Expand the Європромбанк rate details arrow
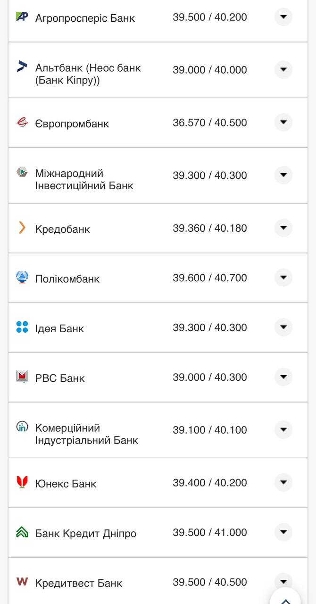This screenshot has height=604, width=316. tap(283, 122)
